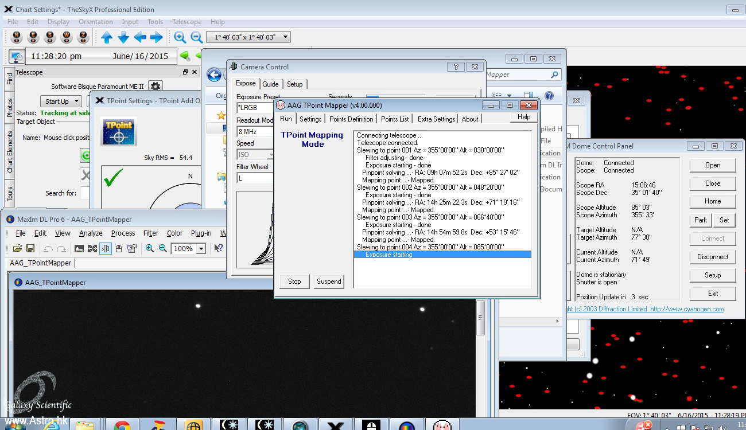Open the field of view size dropdown
Viewport: 746px width, 430px height.
(x=248, y=37)
